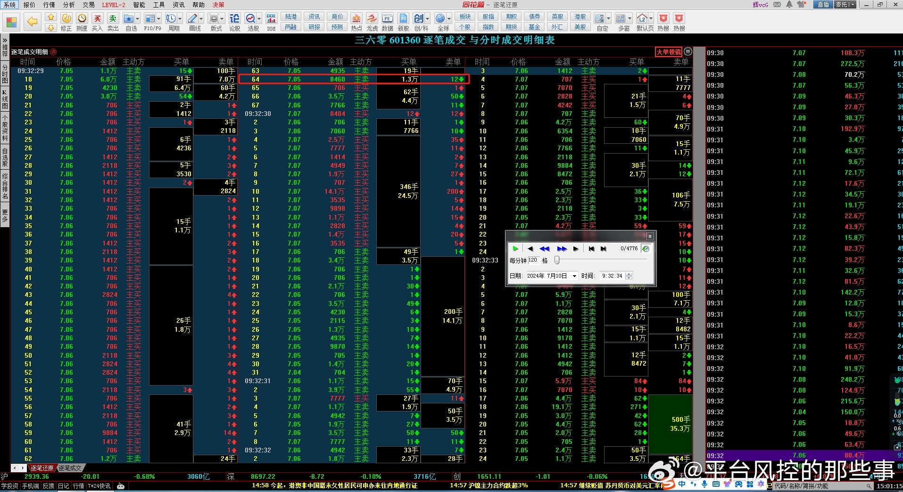
Task: Click the 每分钟 speed input field
Action: [533, 260]
